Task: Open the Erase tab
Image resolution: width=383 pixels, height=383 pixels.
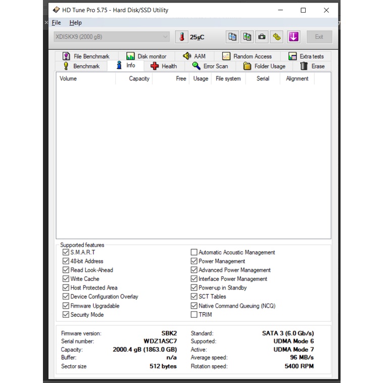Action: tap(312, 66)
